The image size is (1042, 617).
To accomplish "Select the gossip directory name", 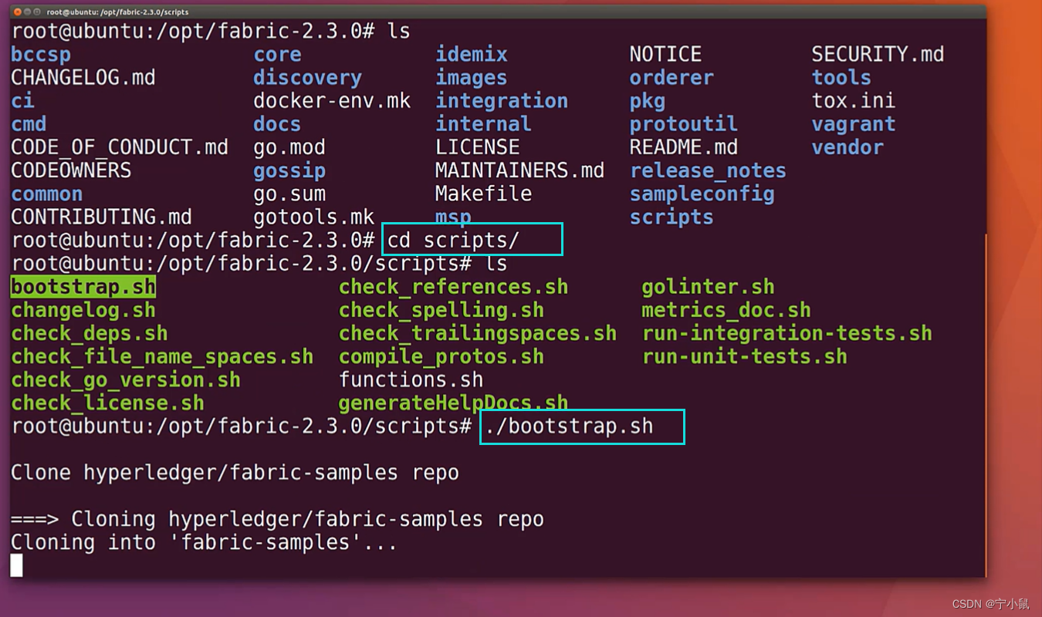I will [289, 171].
